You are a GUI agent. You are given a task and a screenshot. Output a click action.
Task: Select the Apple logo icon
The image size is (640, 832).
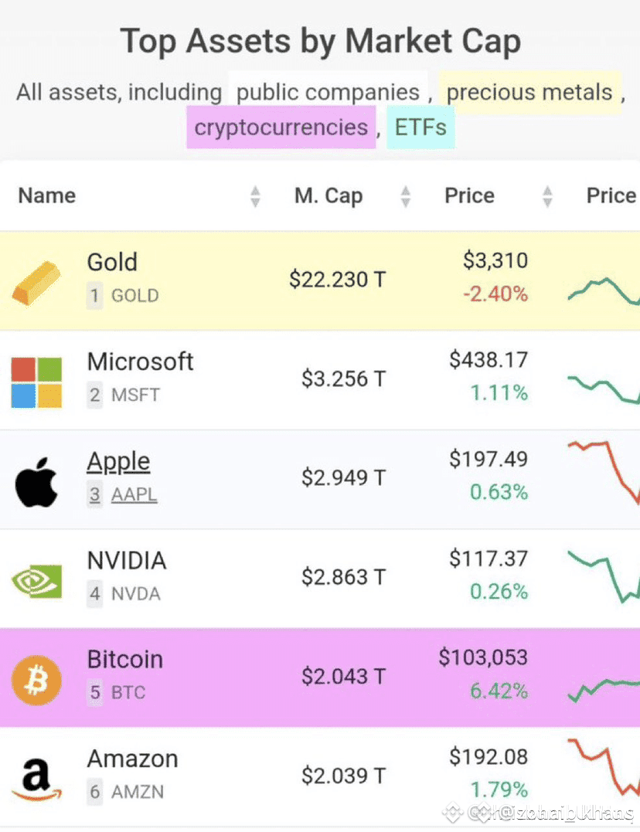(x=36, y=482)
